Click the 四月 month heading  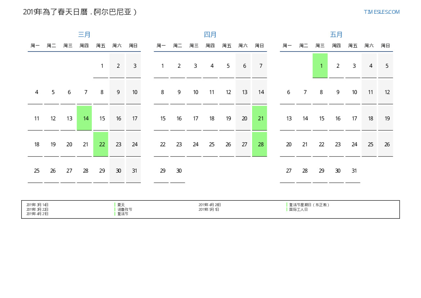(210, 35)
